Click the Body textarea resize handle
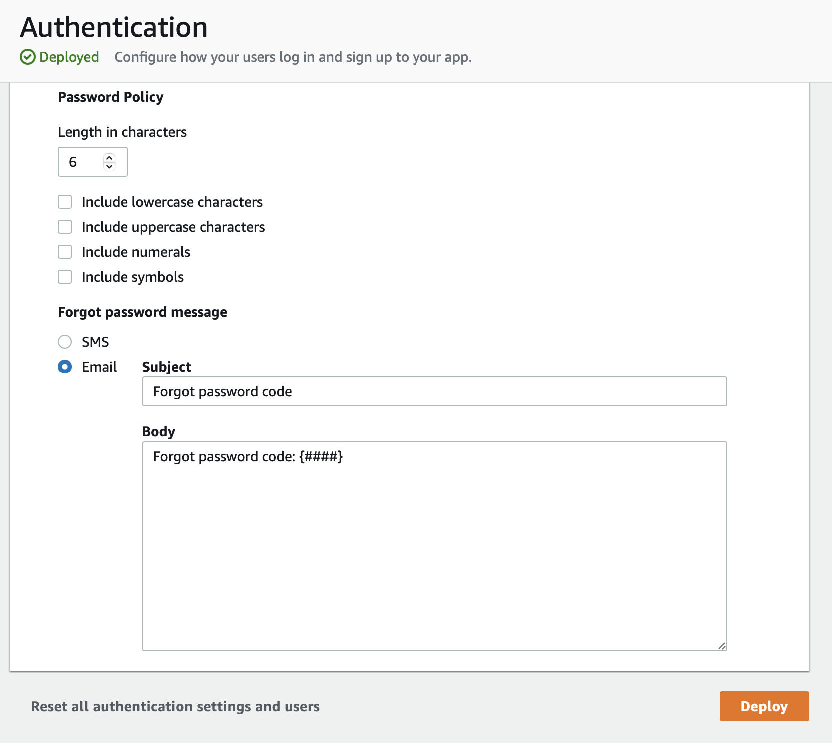 tap(722, 646)
